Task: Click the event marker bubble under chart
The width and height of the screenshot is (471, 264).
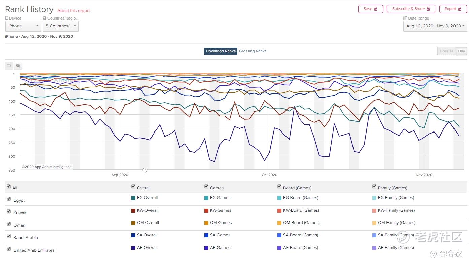Action: click(x=145, y=171)
